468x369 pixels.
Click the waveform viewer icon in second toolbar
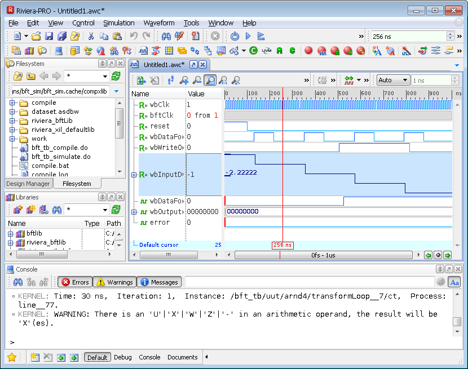(x=143, y=51)
